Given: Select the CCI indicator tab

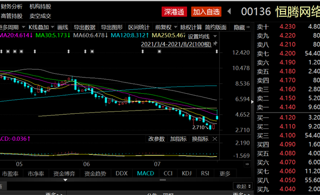Looking at the screenshot, I should (168, 173).
